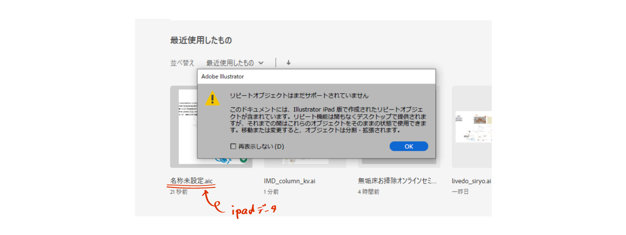Select the livedo_siryo.ai file name
Viewport: 626px width, 235px height.
pyautogui.click(x=471, y=181)
